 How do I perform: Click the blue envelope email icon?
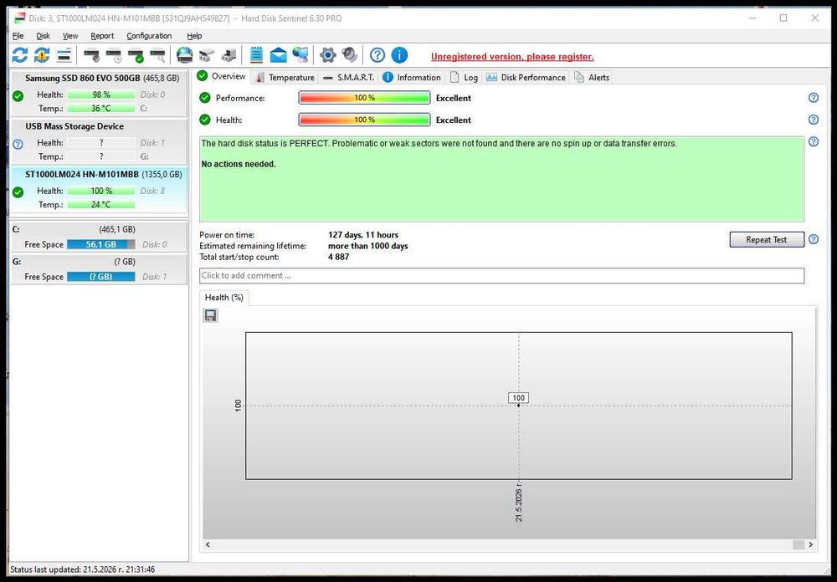278,55
